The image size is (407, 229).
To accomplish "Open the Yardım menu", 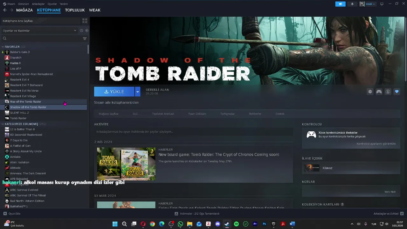I will point(64,4).
